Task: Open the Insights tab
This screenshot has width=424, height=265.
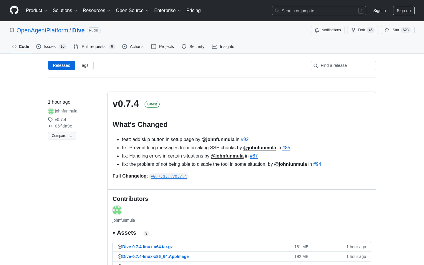Action: 223,47
